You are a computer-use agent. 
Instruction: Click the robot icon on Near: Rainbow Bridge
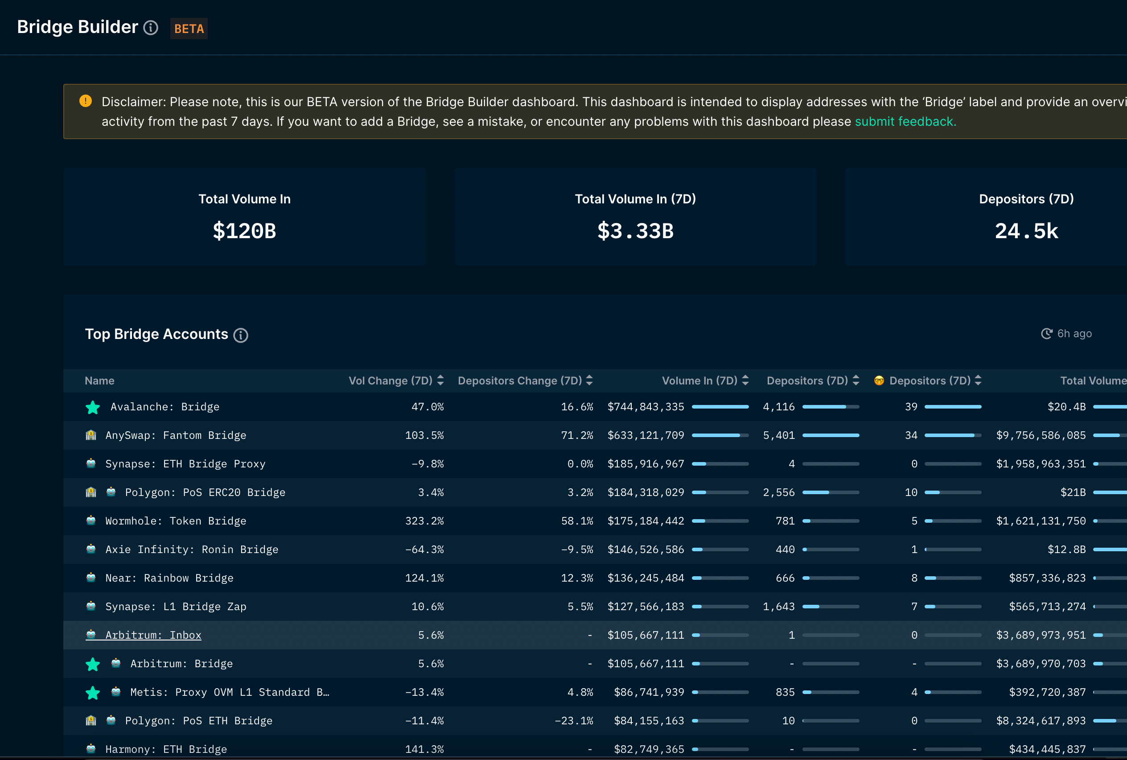coord(90,577)
